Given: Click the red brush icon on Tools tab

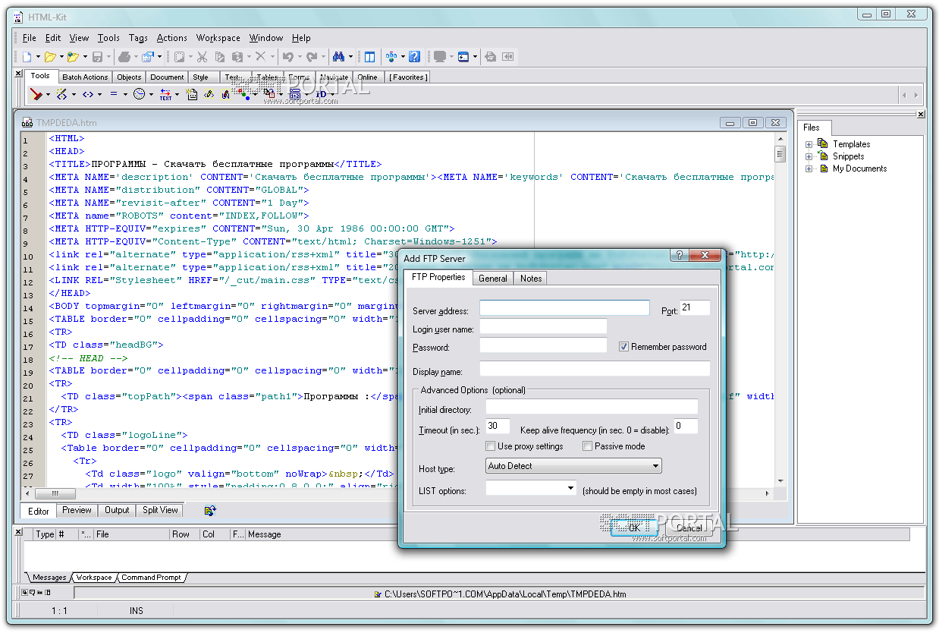Looking at the screenshot, I should click(x=36, y=94).
